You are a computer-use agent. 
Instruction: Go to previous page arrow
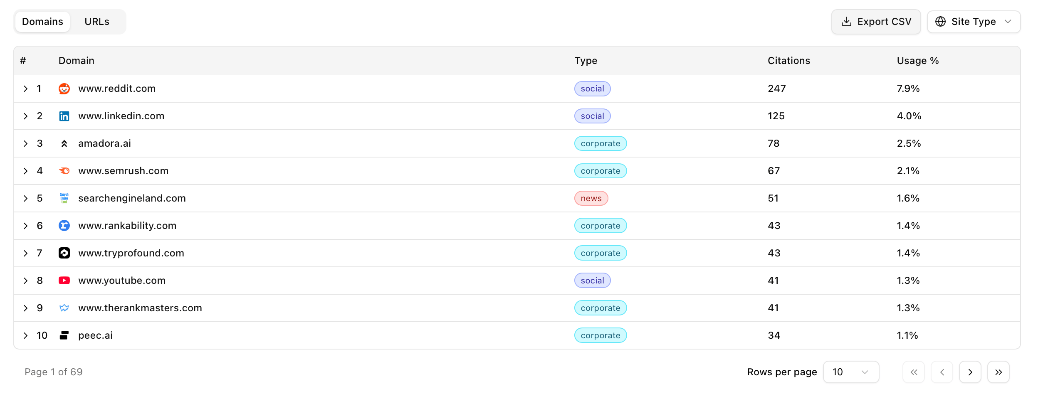point(942,372)
